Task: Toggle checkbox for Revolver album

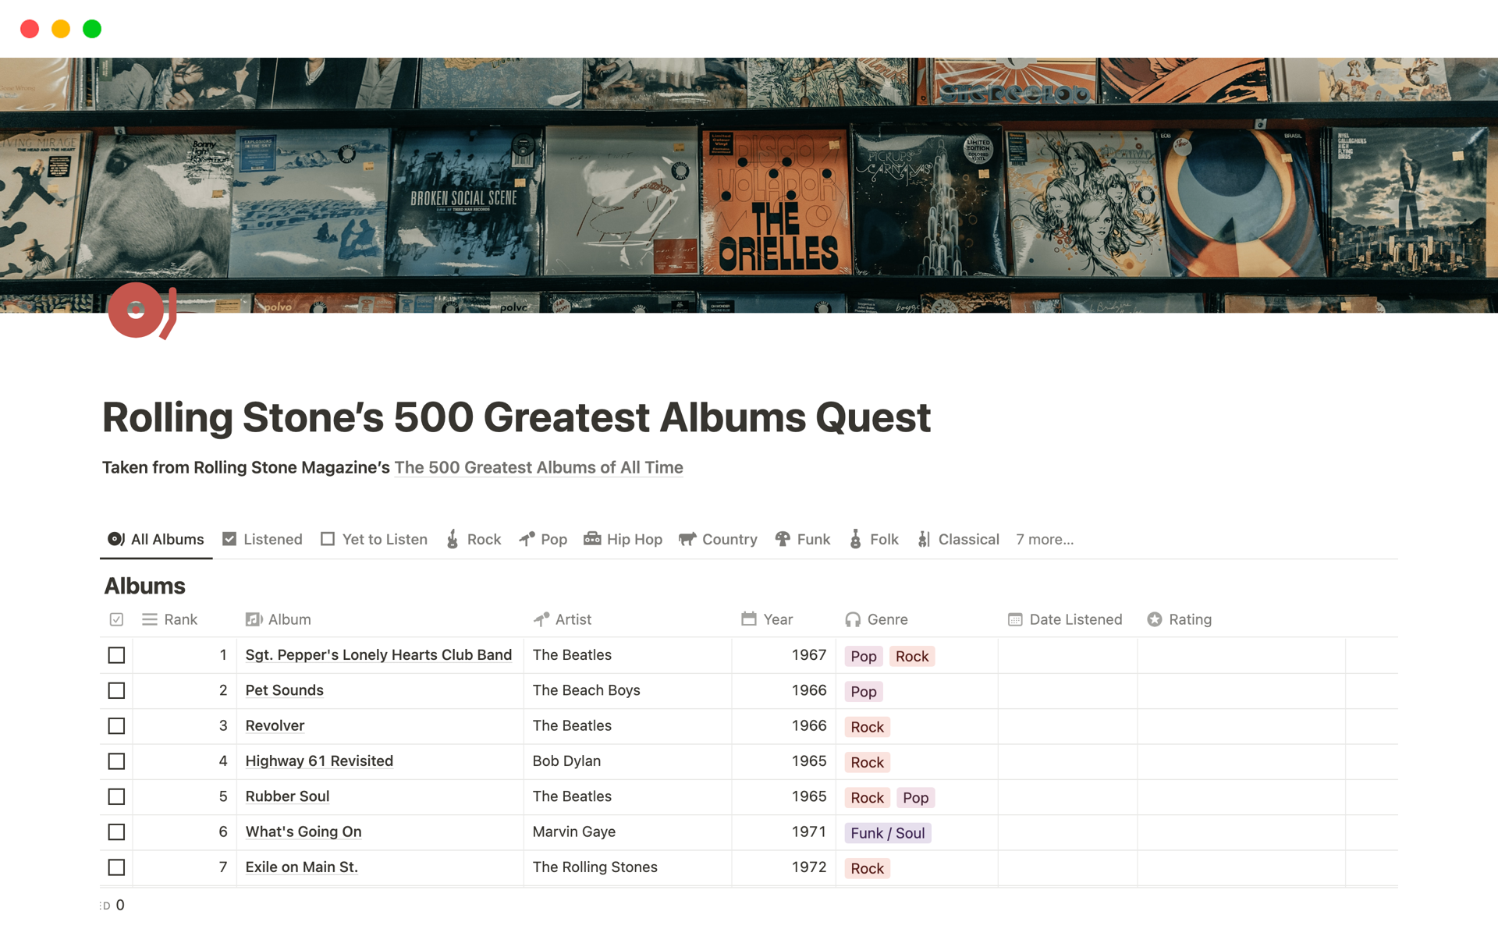Action: (x=116, y=725)
